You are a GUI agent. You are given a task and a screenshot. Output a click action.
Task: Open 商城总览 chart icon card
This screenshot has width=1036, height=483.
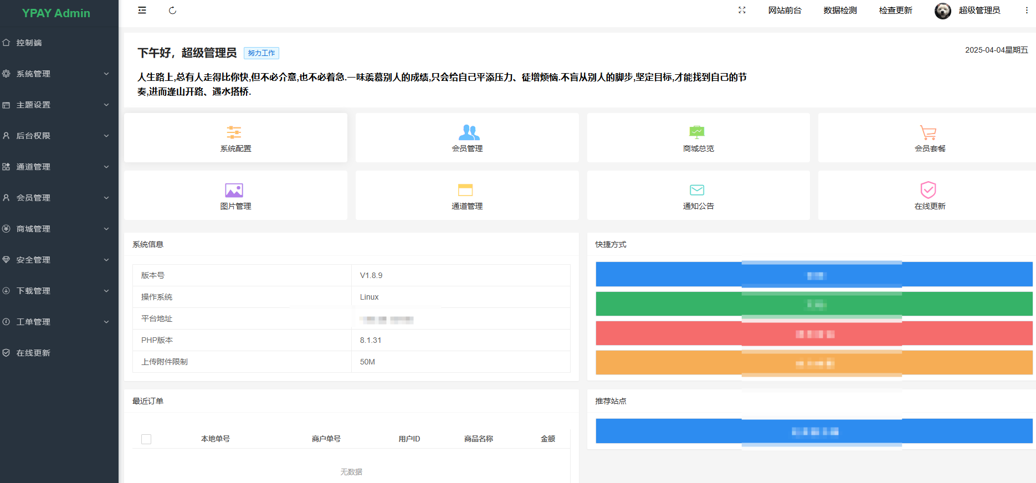click(698, 138)
